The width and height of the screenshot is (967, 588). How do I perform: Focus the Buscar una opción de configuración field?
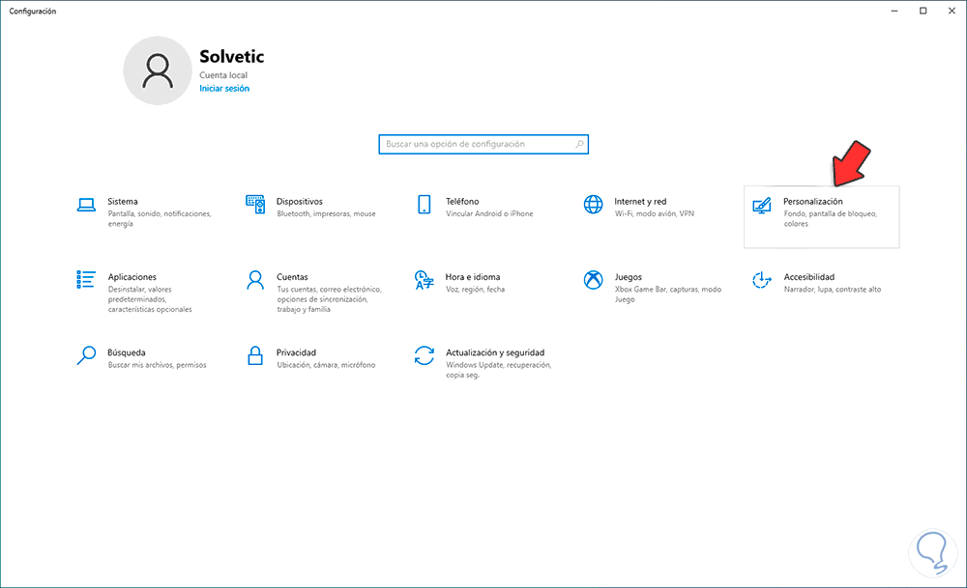[x=474, y=144]
